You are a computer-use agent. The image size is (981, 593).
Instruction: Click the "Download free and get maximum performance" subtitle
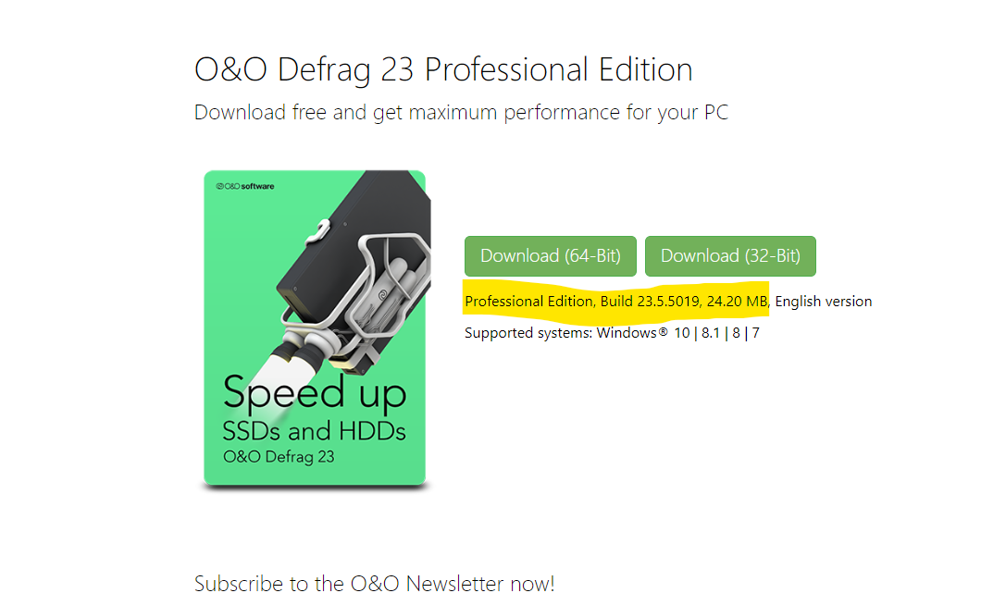[x=461, y=113]
